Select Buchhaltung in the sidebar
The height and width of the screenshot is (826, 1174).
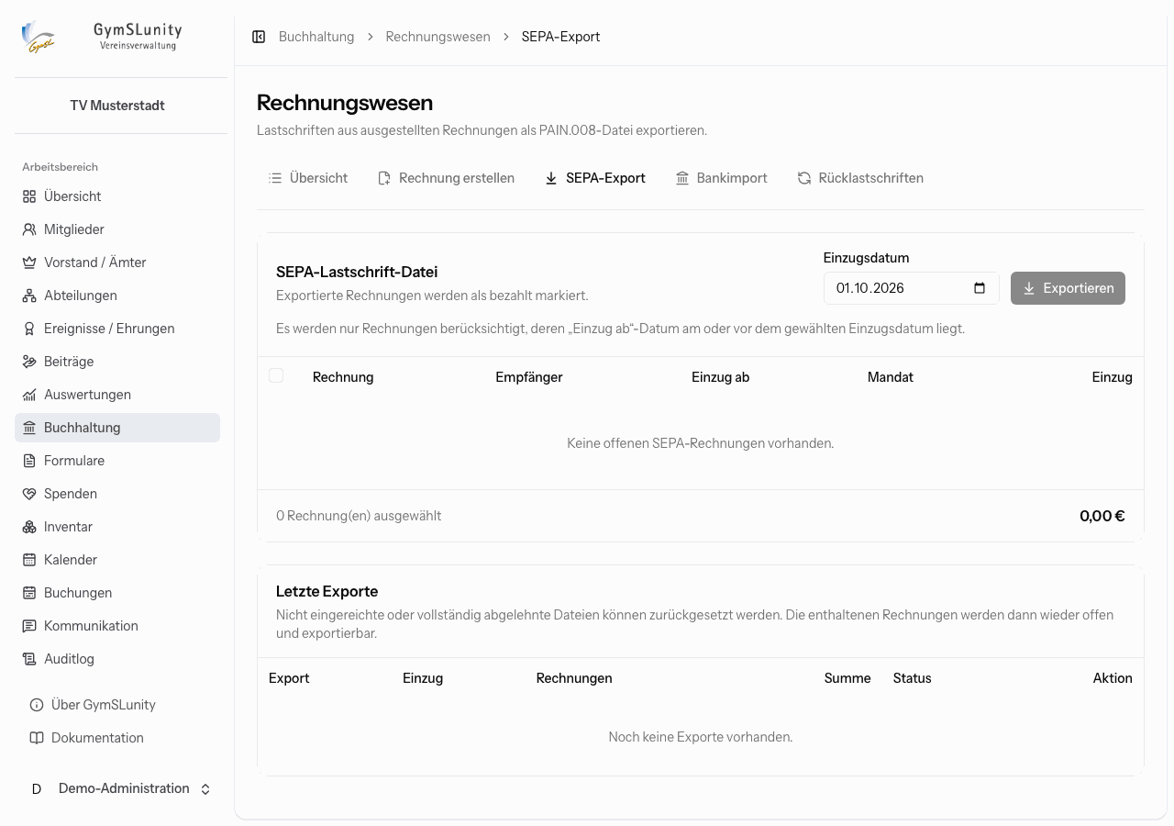pos(117,428)
